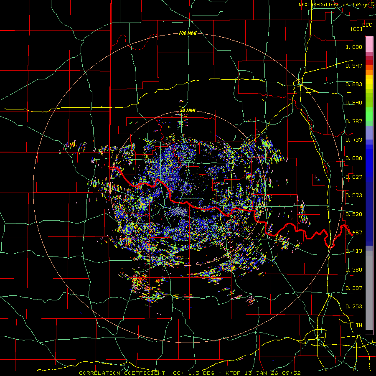Click the 100 NMI range ring label
Viewport: 376px width, 376px height.
(x=188, y=33)
